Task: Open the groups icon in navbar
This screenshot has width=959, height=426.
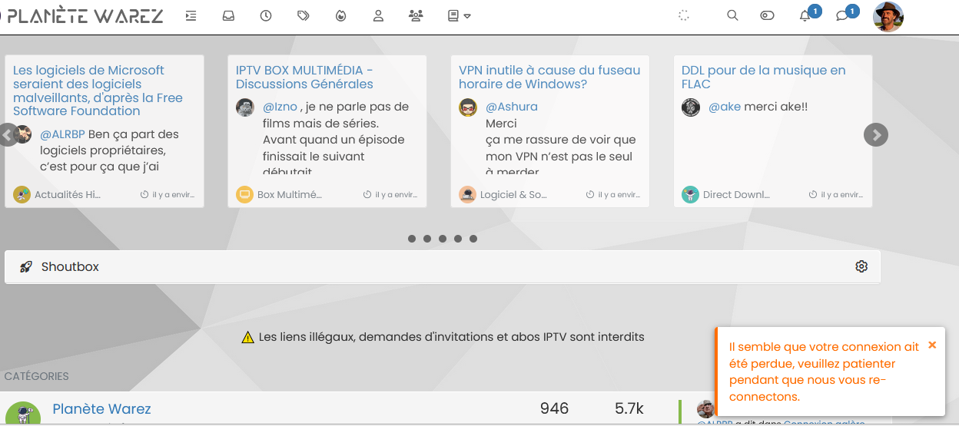Action: (416, 15)
